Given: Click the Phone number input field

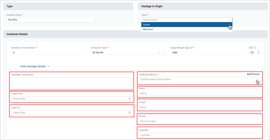Looking at the screenshot, I should 199,121.
